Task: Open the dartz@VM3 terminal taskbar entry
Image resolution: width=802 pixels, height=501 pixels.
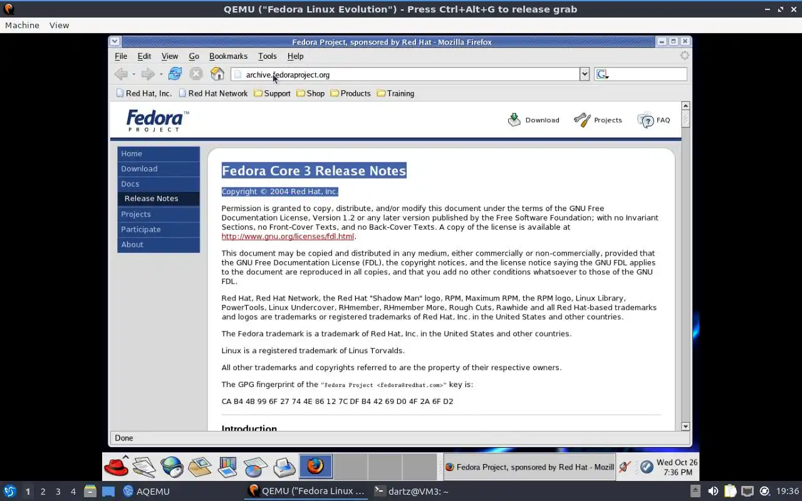Action: (x=411, y=491)
